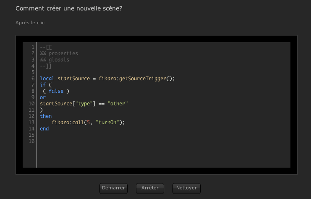Click line number 1 in the gutter
311x199 pixels.
[33, 47]
